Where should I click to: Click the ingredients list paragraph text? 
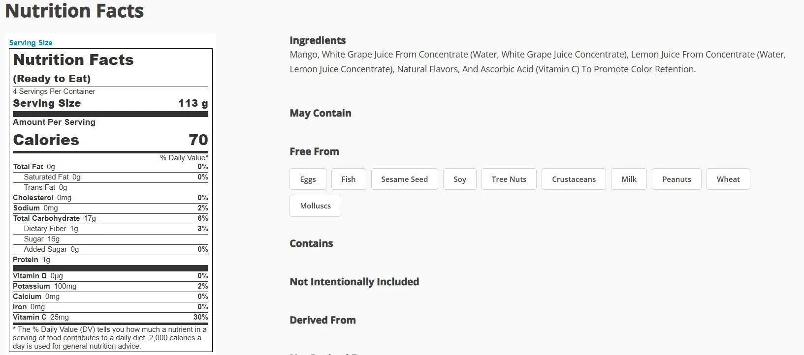point(537,61)
